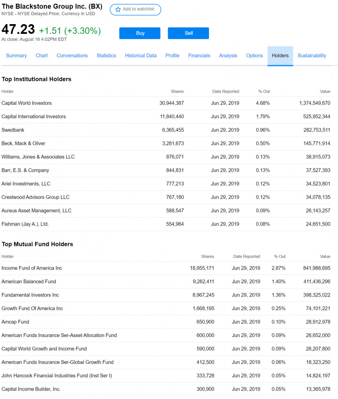Click the Amcap Fund holder name

(15, 322)
